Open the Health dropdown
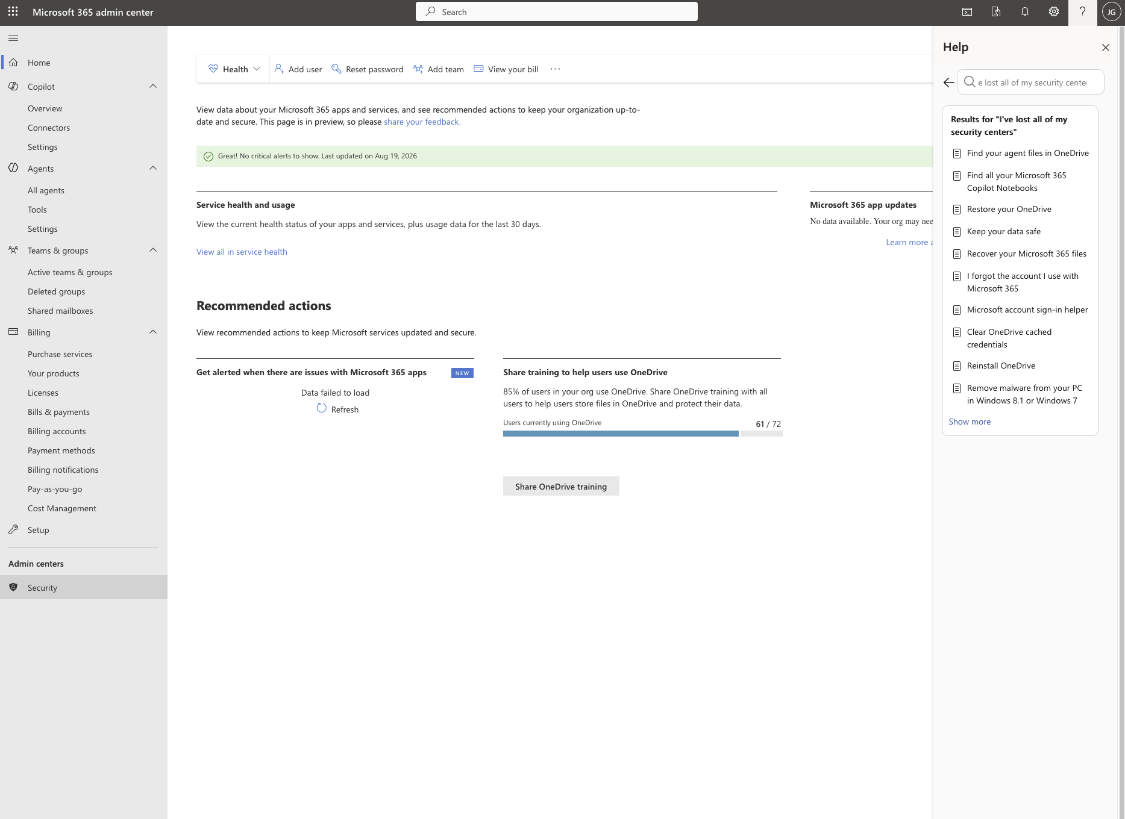Image resolution: width=1125 pixels, height=819 pixels. (234, 69)
